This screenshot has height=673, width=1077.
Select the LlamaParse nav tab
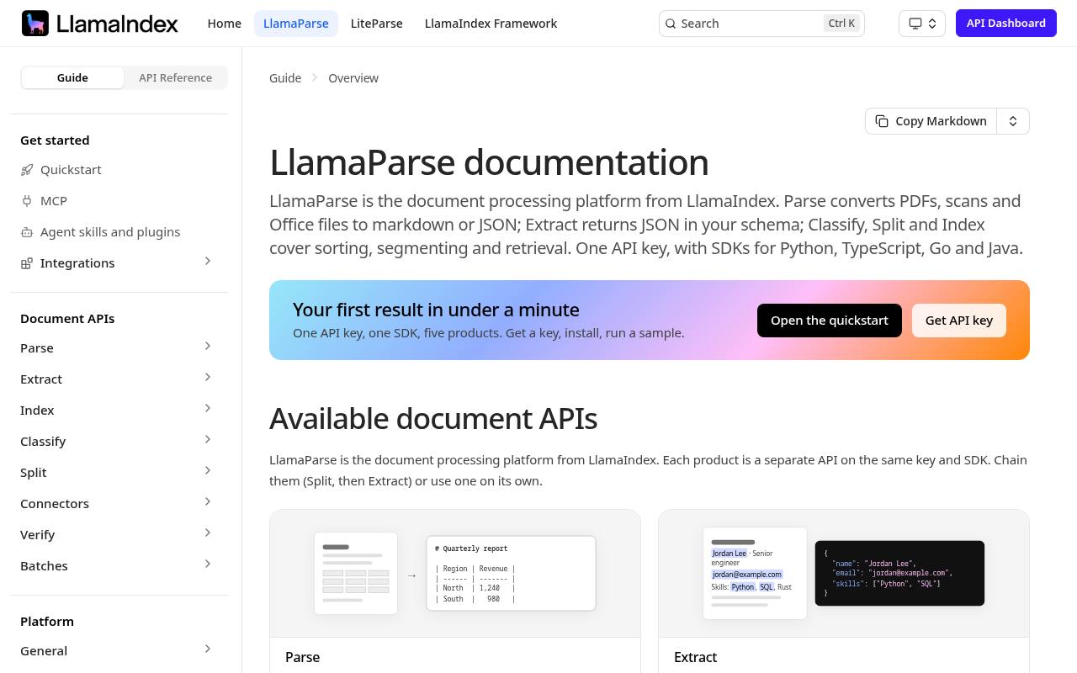pos(296,24)
